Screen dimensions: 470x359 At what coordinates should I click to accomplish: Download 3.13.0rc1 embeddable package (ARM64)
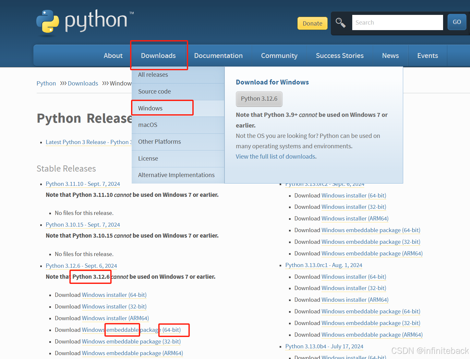coord(372,335)
